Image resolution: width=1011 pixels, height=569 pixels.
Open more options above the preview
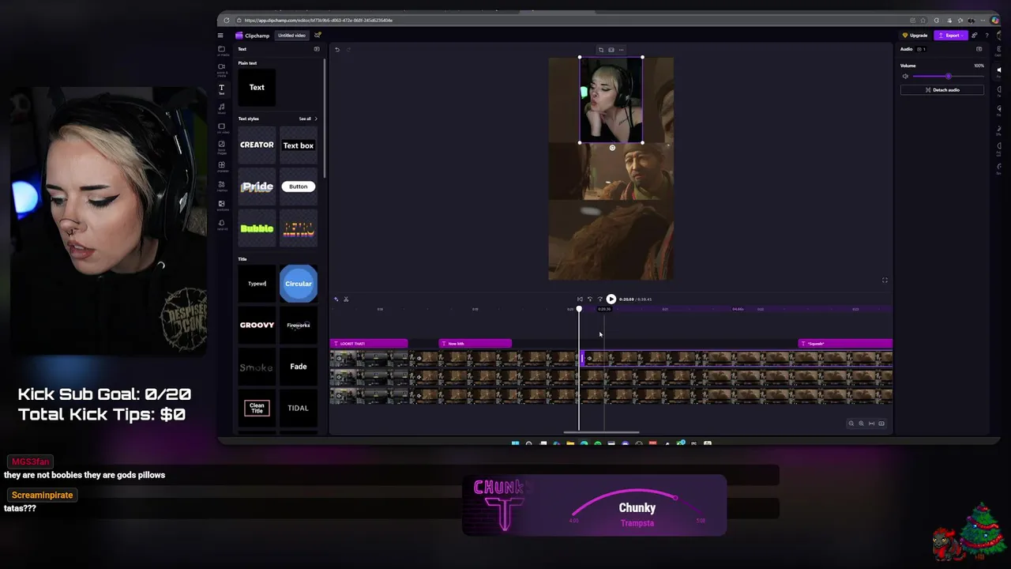[x=622, y=50]
